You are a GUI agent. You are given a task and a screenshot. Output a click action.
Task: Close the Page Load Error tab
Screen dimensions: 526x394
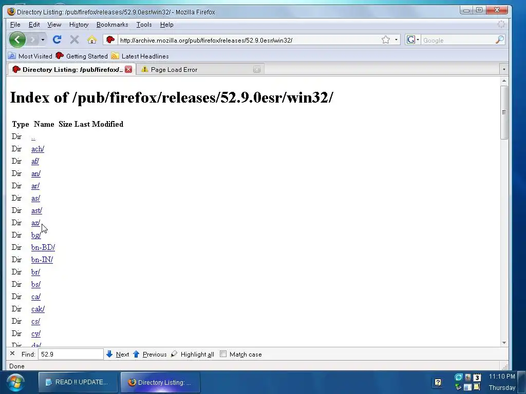(x=257, y=69)
